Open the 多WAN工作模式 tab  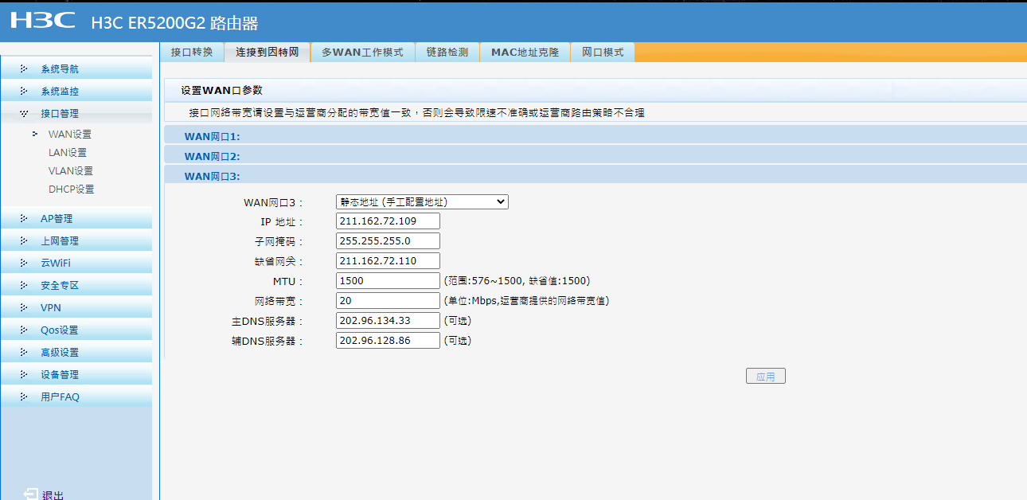(362, 53)
